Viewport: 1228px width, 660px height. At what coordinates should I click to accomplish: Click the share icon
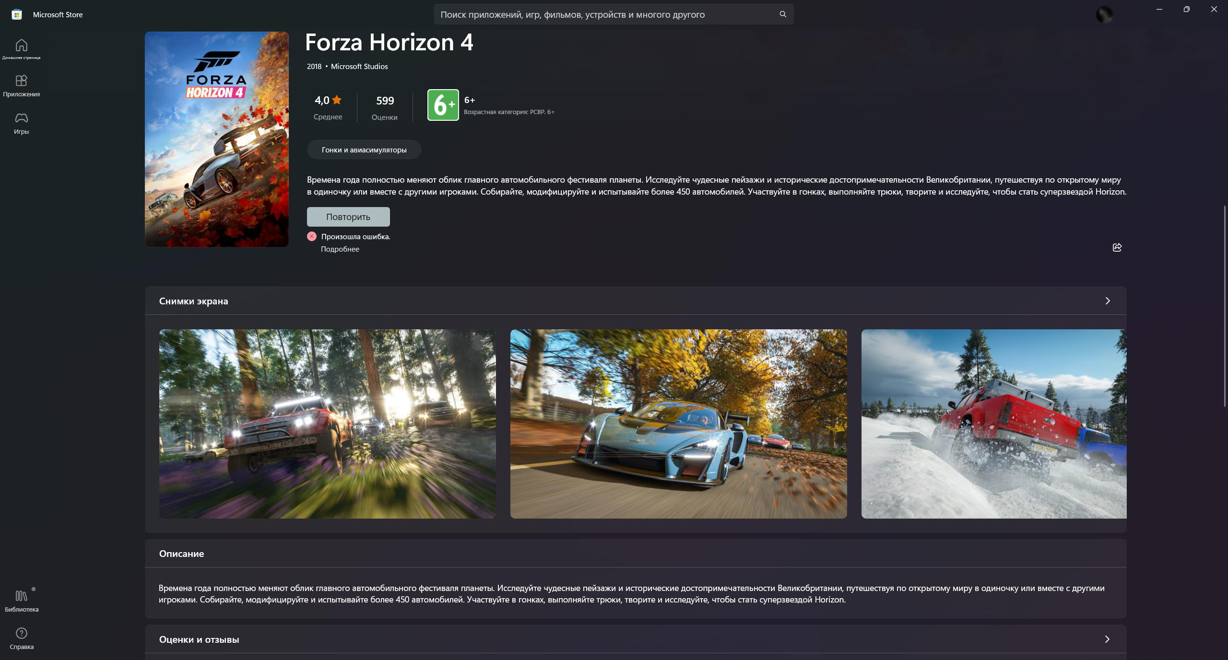pyautogui.click(x=1117, y=247)
